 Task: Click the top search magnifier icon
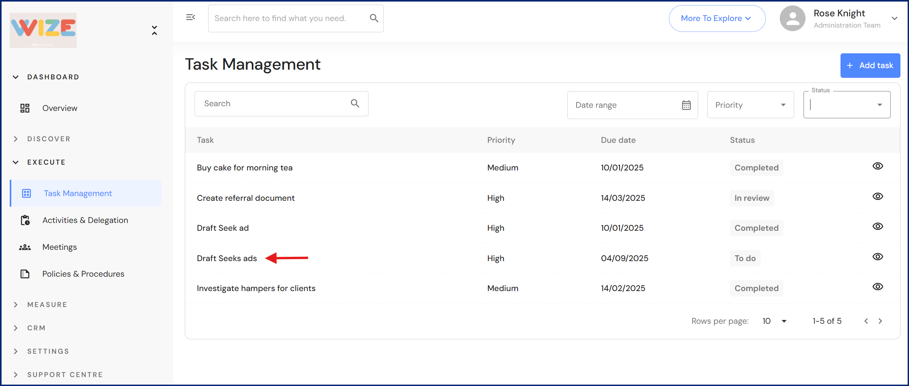[374, 18]
